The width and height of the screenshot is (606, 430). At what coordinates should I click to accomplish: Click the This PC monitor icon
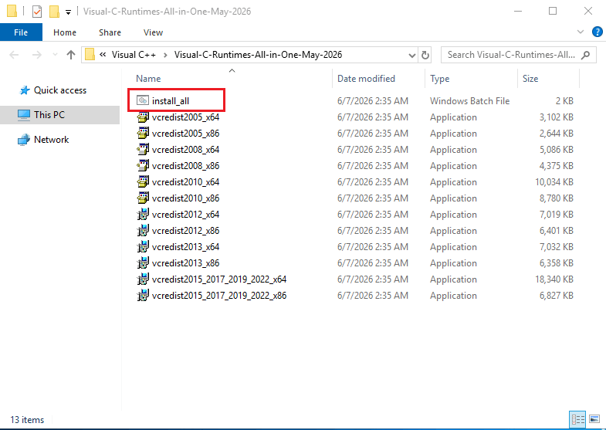(x=24, y=115)
